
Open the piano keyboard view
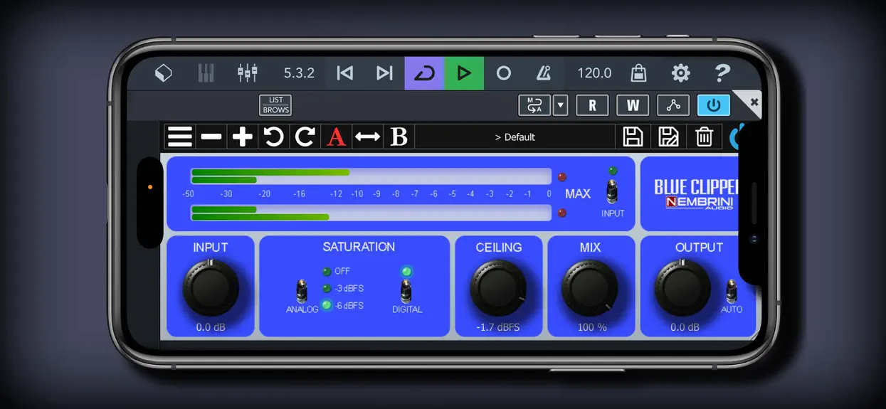click(x=206, y=73)
